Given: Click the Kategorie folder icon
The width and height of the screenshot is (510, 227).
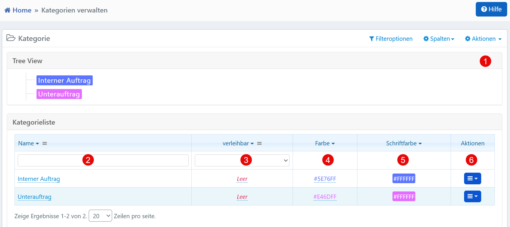Looking at the screenshot, I should coord(11,38).
